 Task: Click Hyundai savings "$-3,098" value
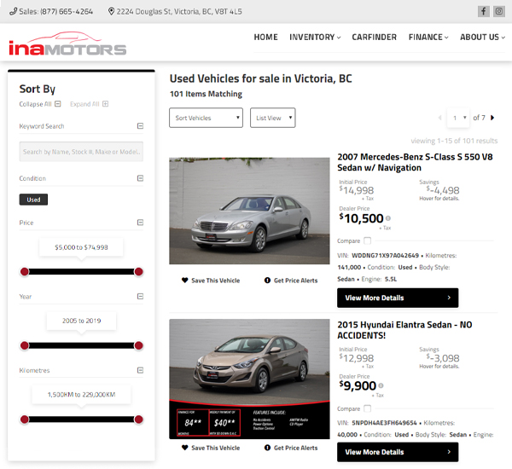pos(443,358)
